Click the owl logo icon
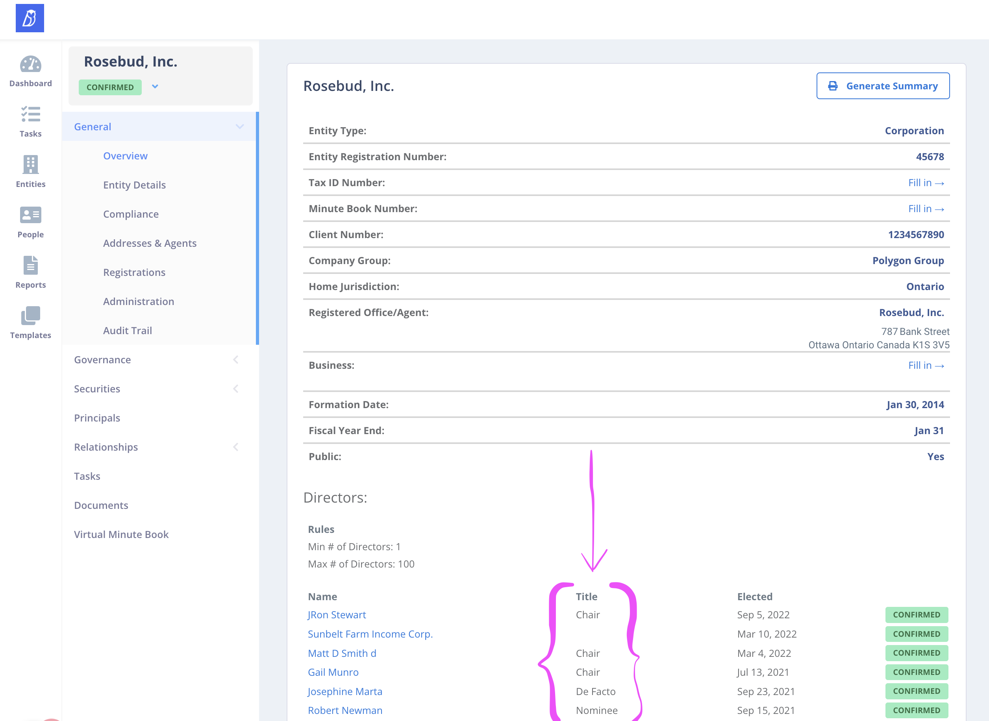 click(x=30, y=18)
